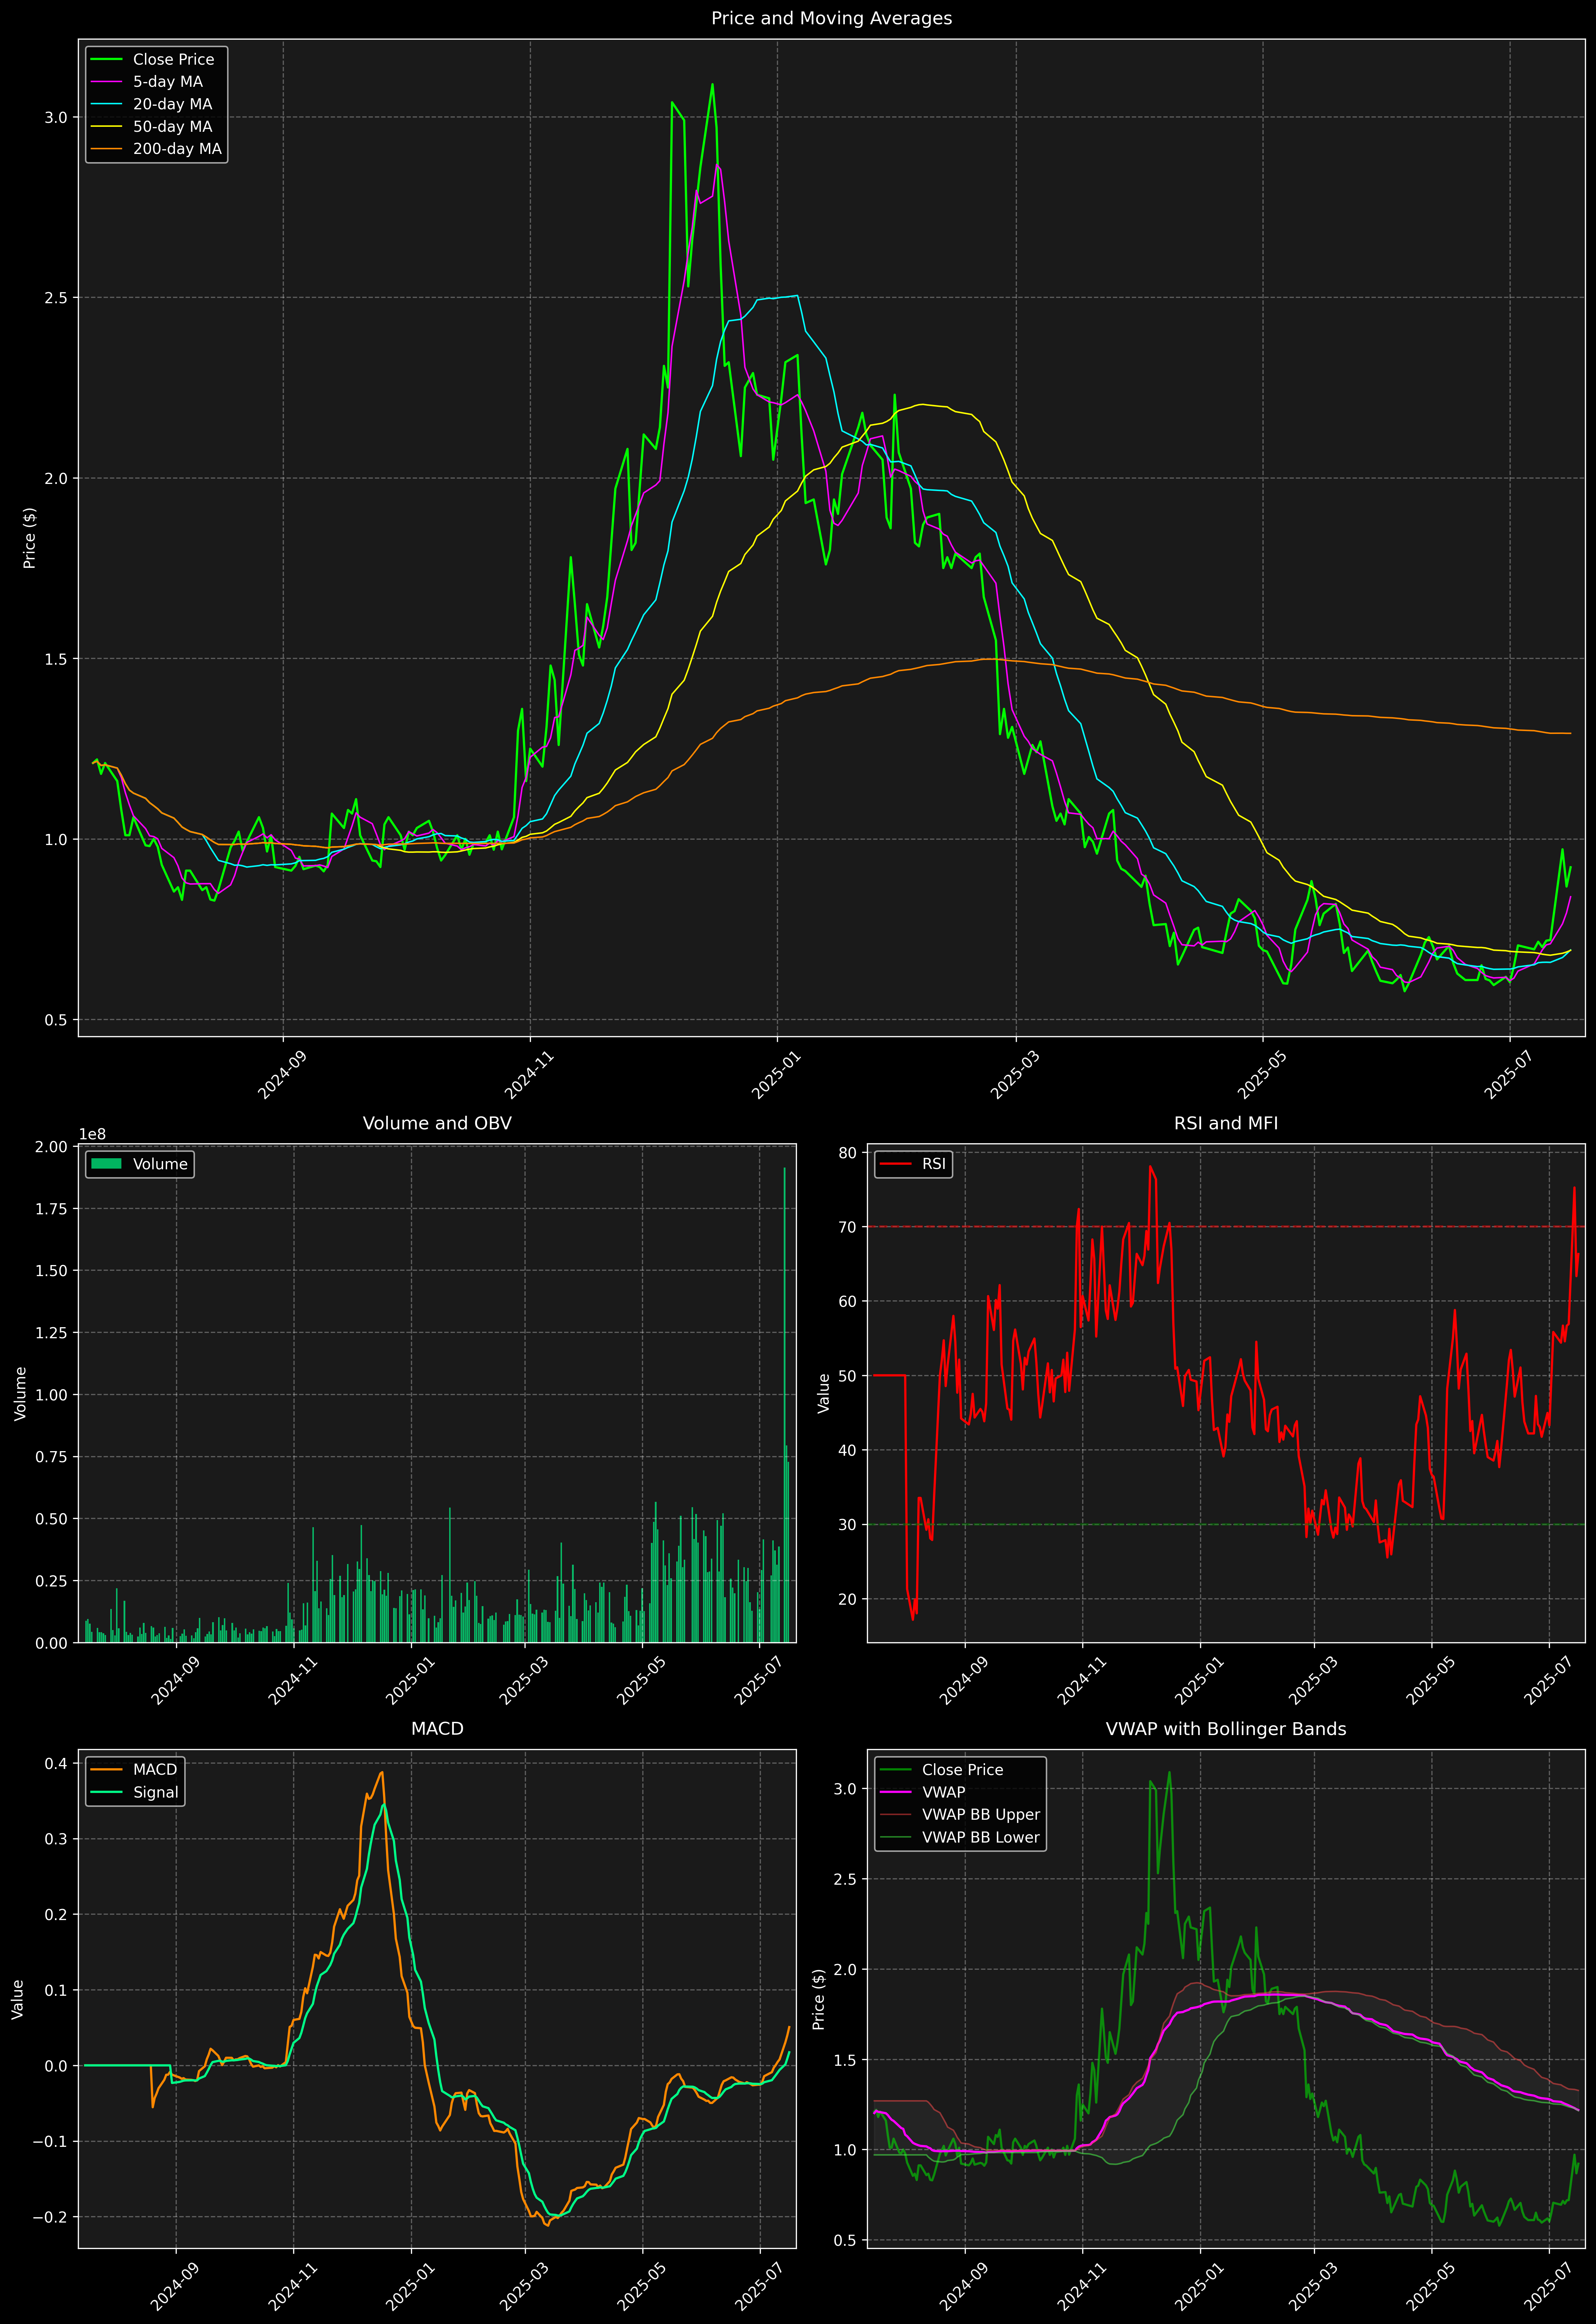The image size is (1596, 2324).
Task: Click the 2.5 tick on the VWAP chart axis
Action: pyautogui.click(x=846, y=1879)
